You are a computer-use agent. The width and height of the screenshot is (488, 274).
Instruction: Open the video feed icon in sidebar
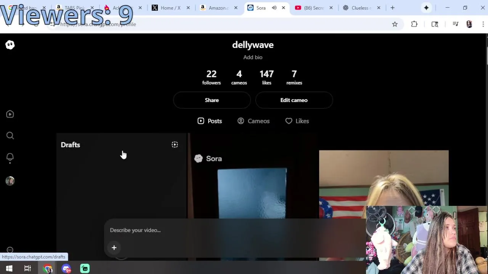coord(10,114)
